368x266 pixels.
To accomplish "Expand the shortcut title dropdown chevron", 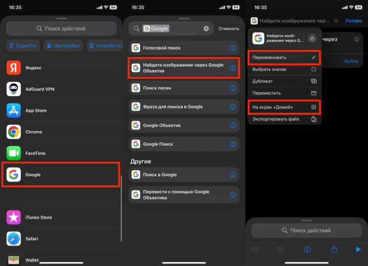I will pyautogui.click(x=337, y=21).
